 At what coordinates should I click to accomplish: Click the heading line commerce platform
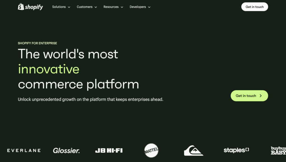(x=78, y=84)
